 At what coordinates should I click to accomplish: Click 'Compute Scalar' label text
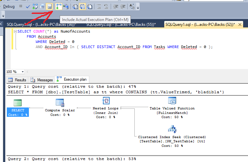click(x=60, y=110)
